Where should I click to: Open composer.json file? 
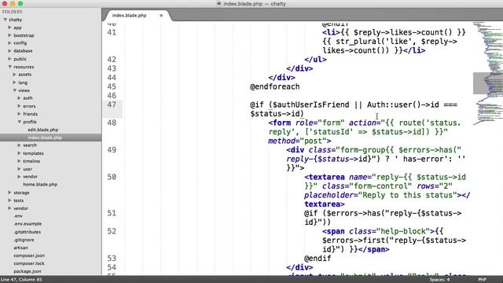point(29,255)
